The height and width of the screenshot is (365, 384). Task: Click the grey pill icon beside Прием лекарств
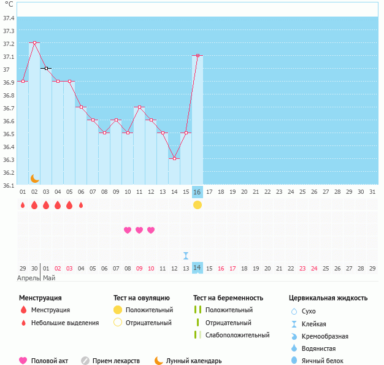[x=85, y=361]
